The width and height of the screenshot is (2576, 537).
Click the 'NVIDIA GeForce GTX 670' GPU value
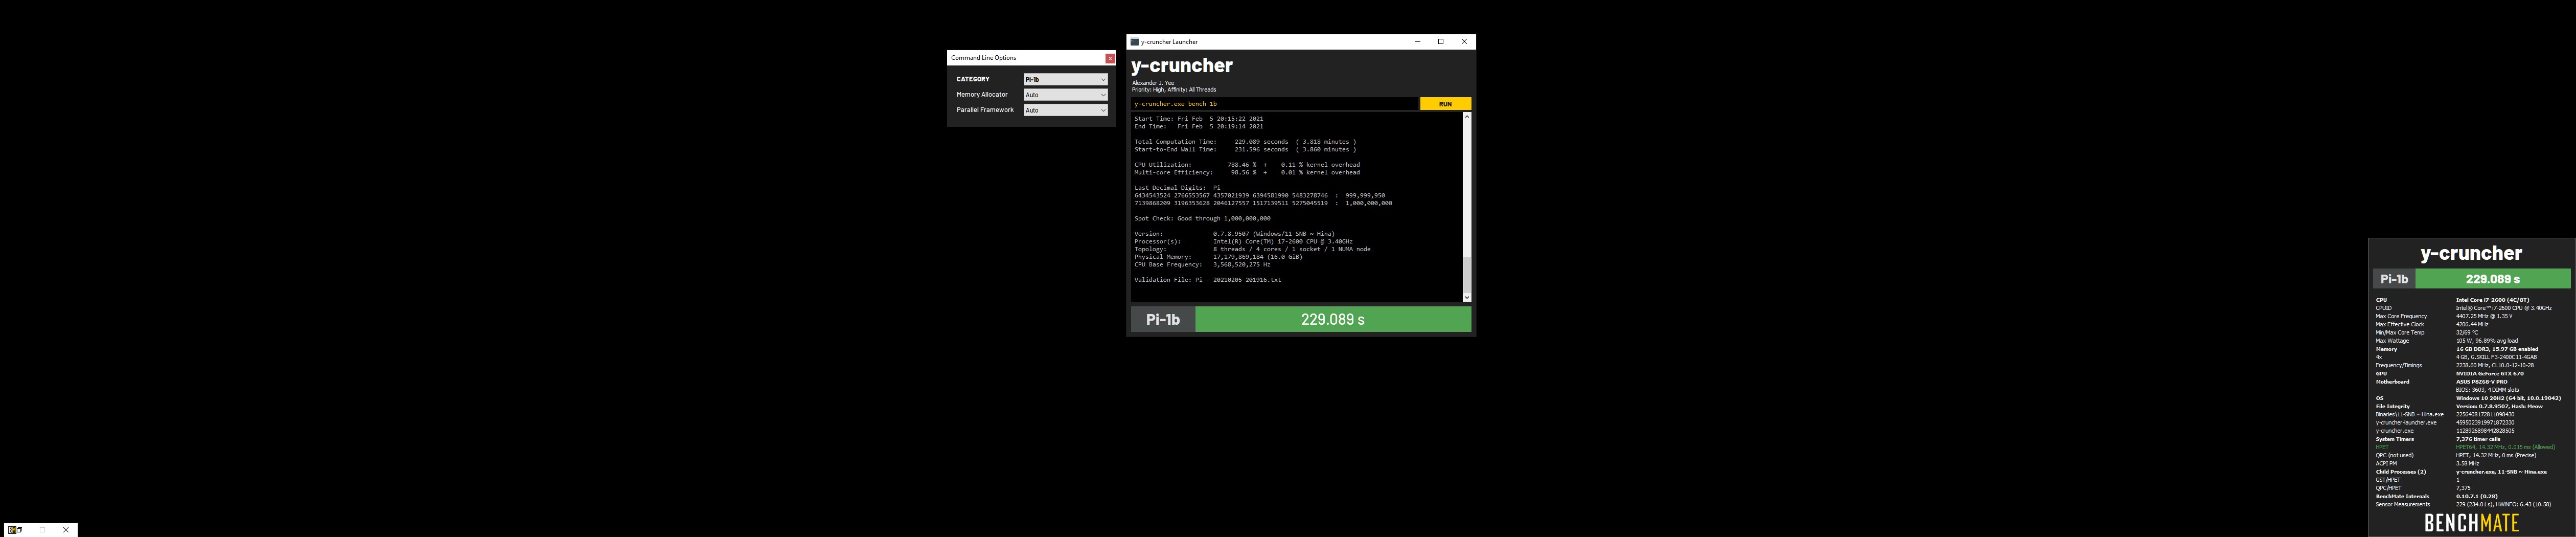coord(2489,374)
